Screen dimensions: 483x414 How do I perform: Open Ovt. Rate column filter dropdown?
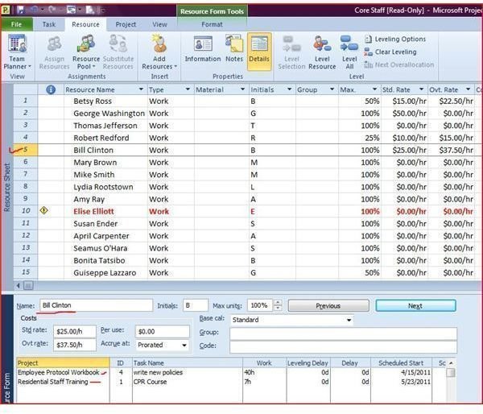coord(469,89)
